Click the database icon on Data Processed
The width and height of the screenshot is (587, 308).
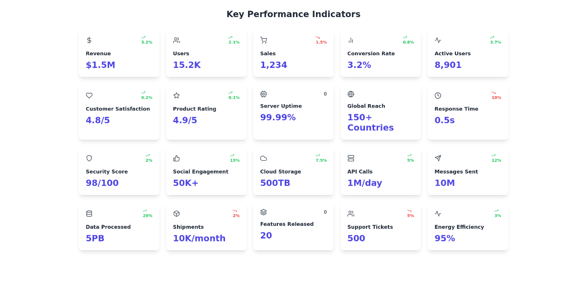point(89,214)
